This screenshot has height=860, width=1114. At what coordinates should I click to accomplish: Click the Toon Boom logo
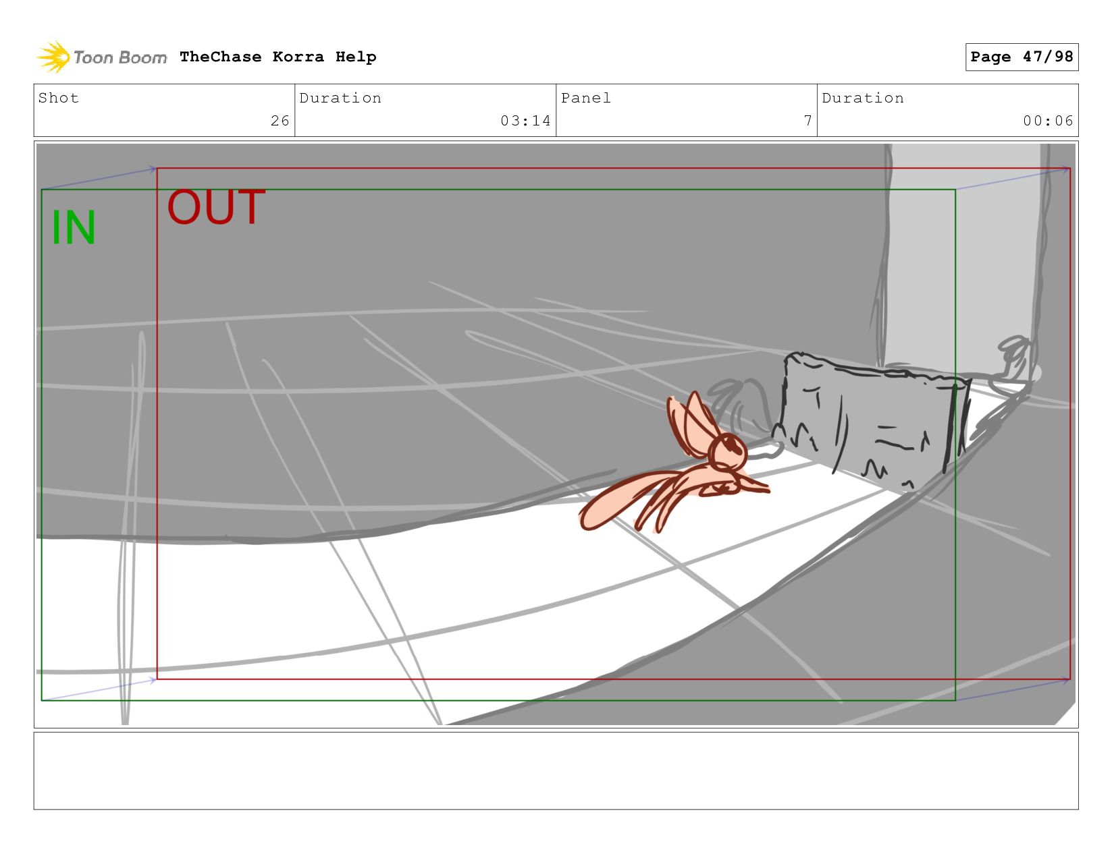101,57
